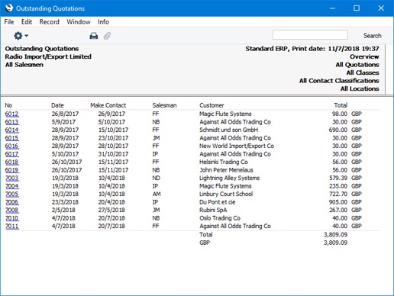Screen dimensions: 394x296
Task: Focus the search text field
Action: 310,35
